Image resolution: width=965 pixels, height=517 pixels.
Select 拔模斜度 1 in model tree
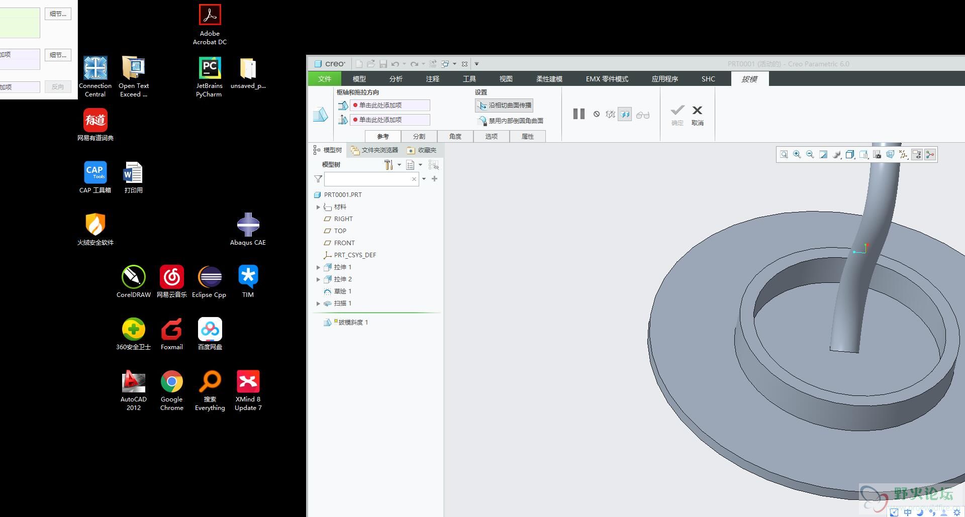pos(346,323)
